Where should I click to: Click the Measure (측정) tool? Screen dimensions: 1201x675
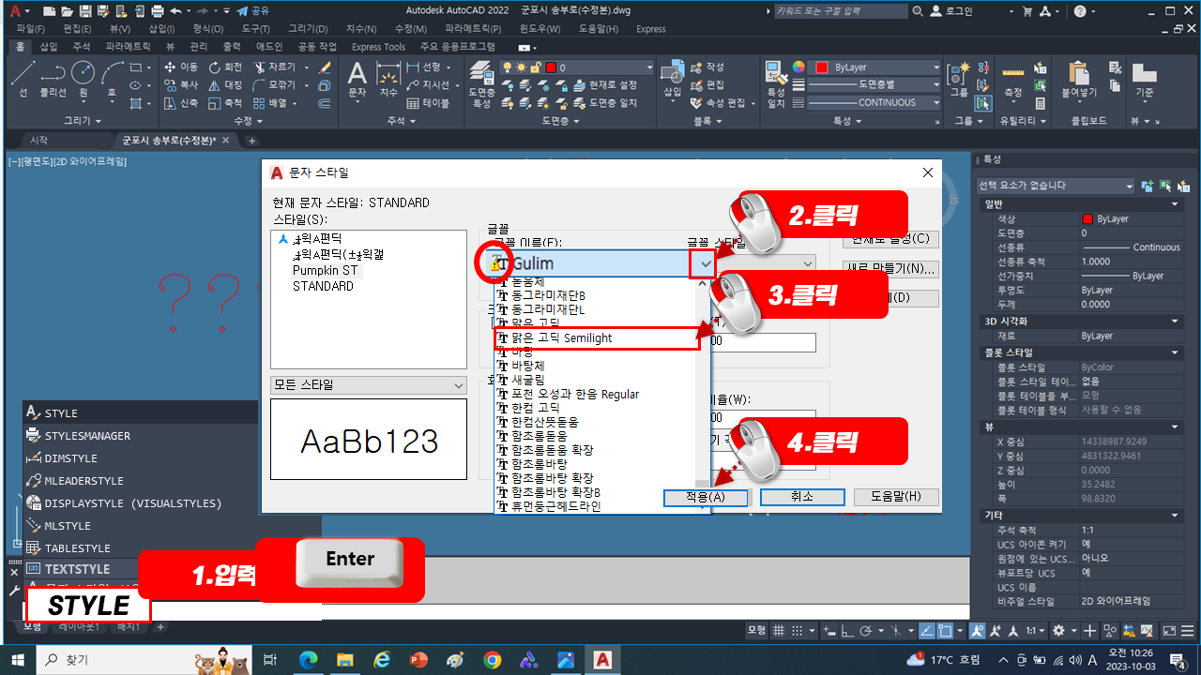1012,80
